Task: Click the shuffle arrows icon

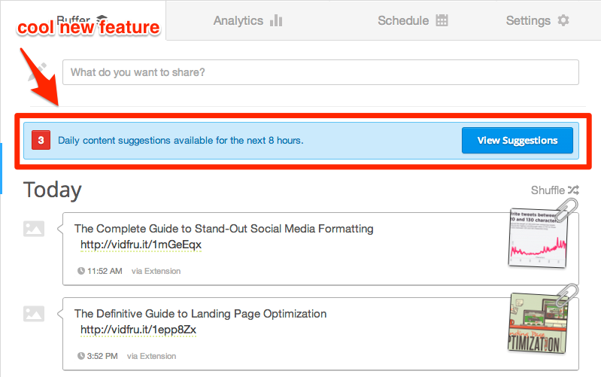Action: 573,190
